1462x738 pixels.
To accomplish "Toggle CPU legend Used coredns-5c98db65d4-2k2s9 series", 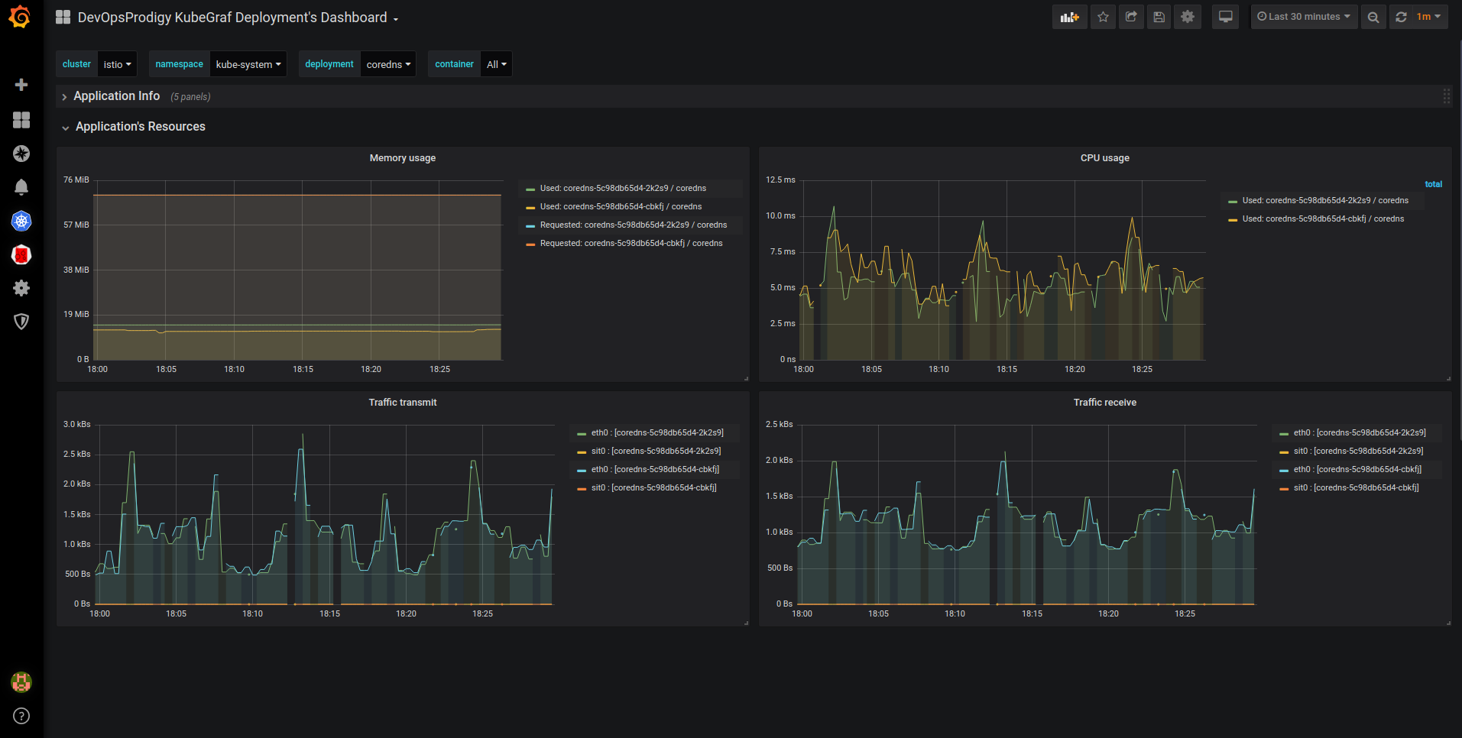I will 1325,200.
